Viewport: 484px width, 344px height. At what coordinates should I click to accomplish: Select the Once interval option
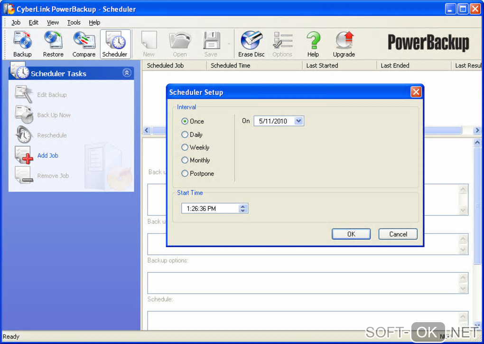click(193, 122)
